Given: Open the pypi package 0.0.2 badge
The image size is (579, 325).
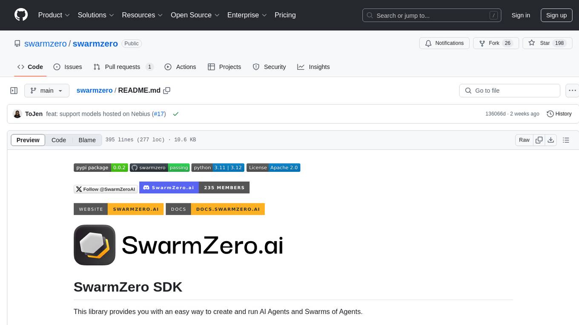Looking at the screenshot, I should [x=100, y=168].
